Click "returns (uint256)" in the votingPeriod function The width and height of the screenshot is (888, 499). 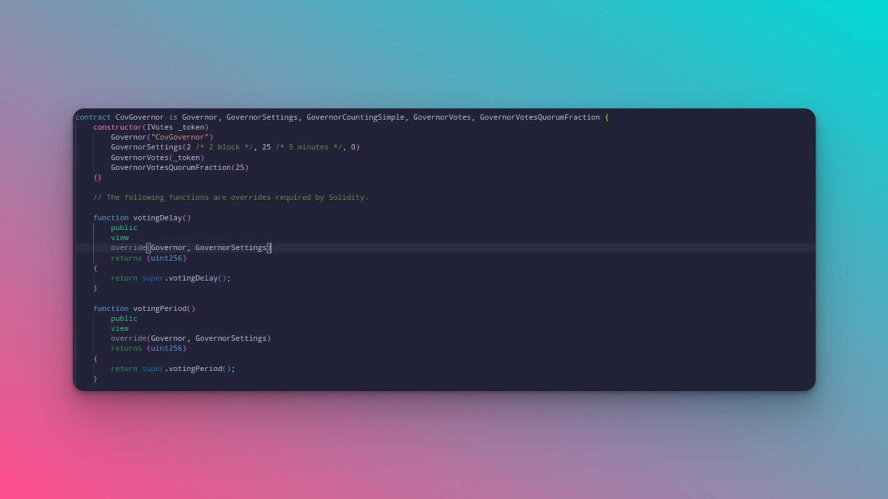148,349
